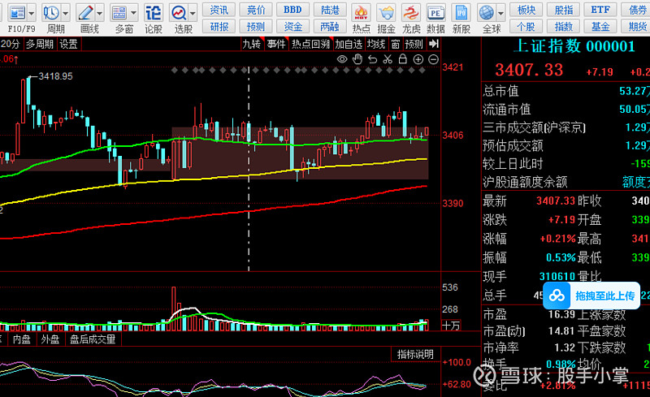Click the 加自选 add to watchlist button
The image size is (650, 397).
349,44
